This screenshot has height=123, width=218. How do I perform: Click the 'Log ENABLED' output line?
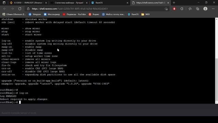pos(8,96)
